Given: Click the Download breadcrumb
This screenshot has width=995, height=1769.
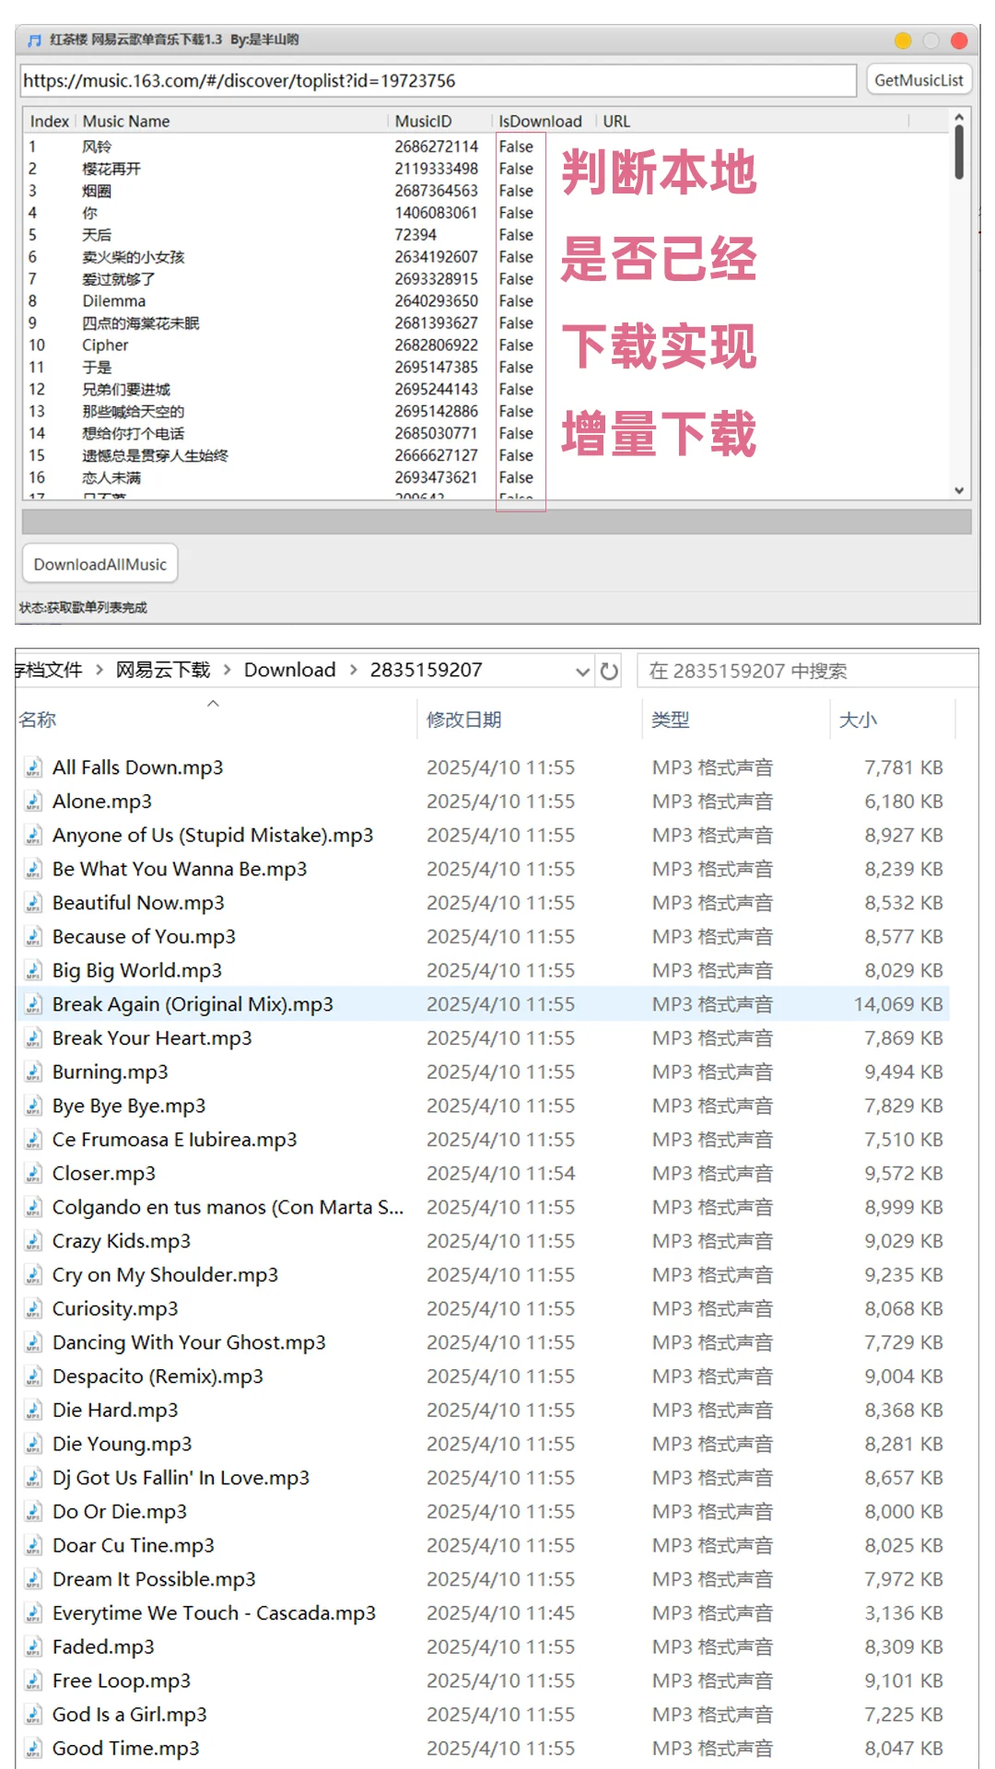Looking at the screenshot, I should (x=289, y=670).
